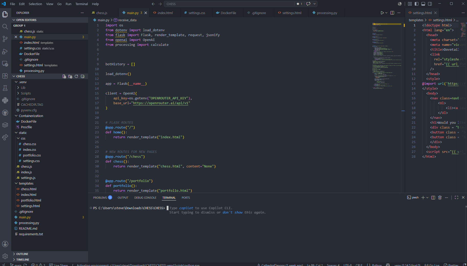Toggle the primary side bar layout button
This screenshot has width=467, height=266.
[x=417, y=4]
